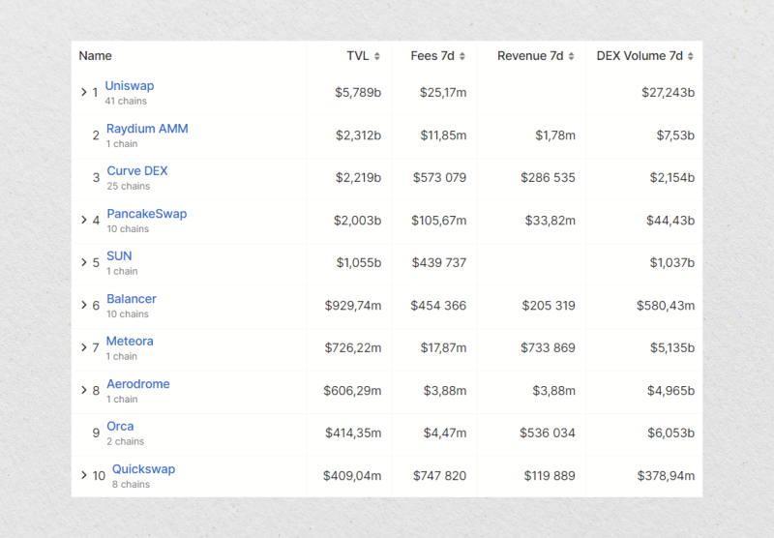Expand the SUN row chevron
Viewport: 774px width, 538px height.
tap(84, 262)
